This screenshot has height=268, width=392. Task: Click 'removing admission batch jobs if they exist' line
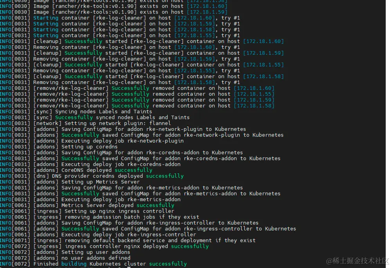[x=100, y=217]
